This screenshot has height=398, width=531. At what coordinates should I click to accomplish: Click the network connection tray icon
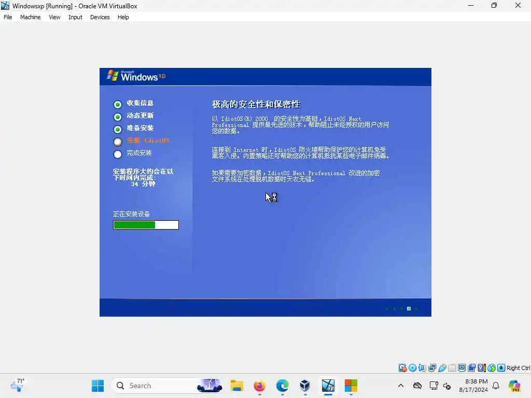click(x=434, y=386)
